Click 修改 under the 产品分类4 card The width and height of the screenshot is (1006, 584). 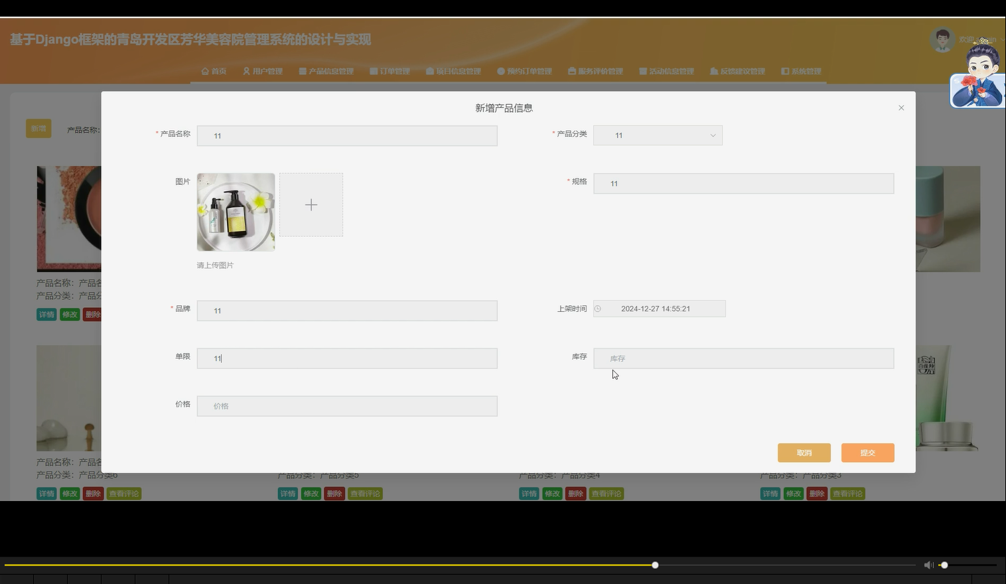[552, 494]
